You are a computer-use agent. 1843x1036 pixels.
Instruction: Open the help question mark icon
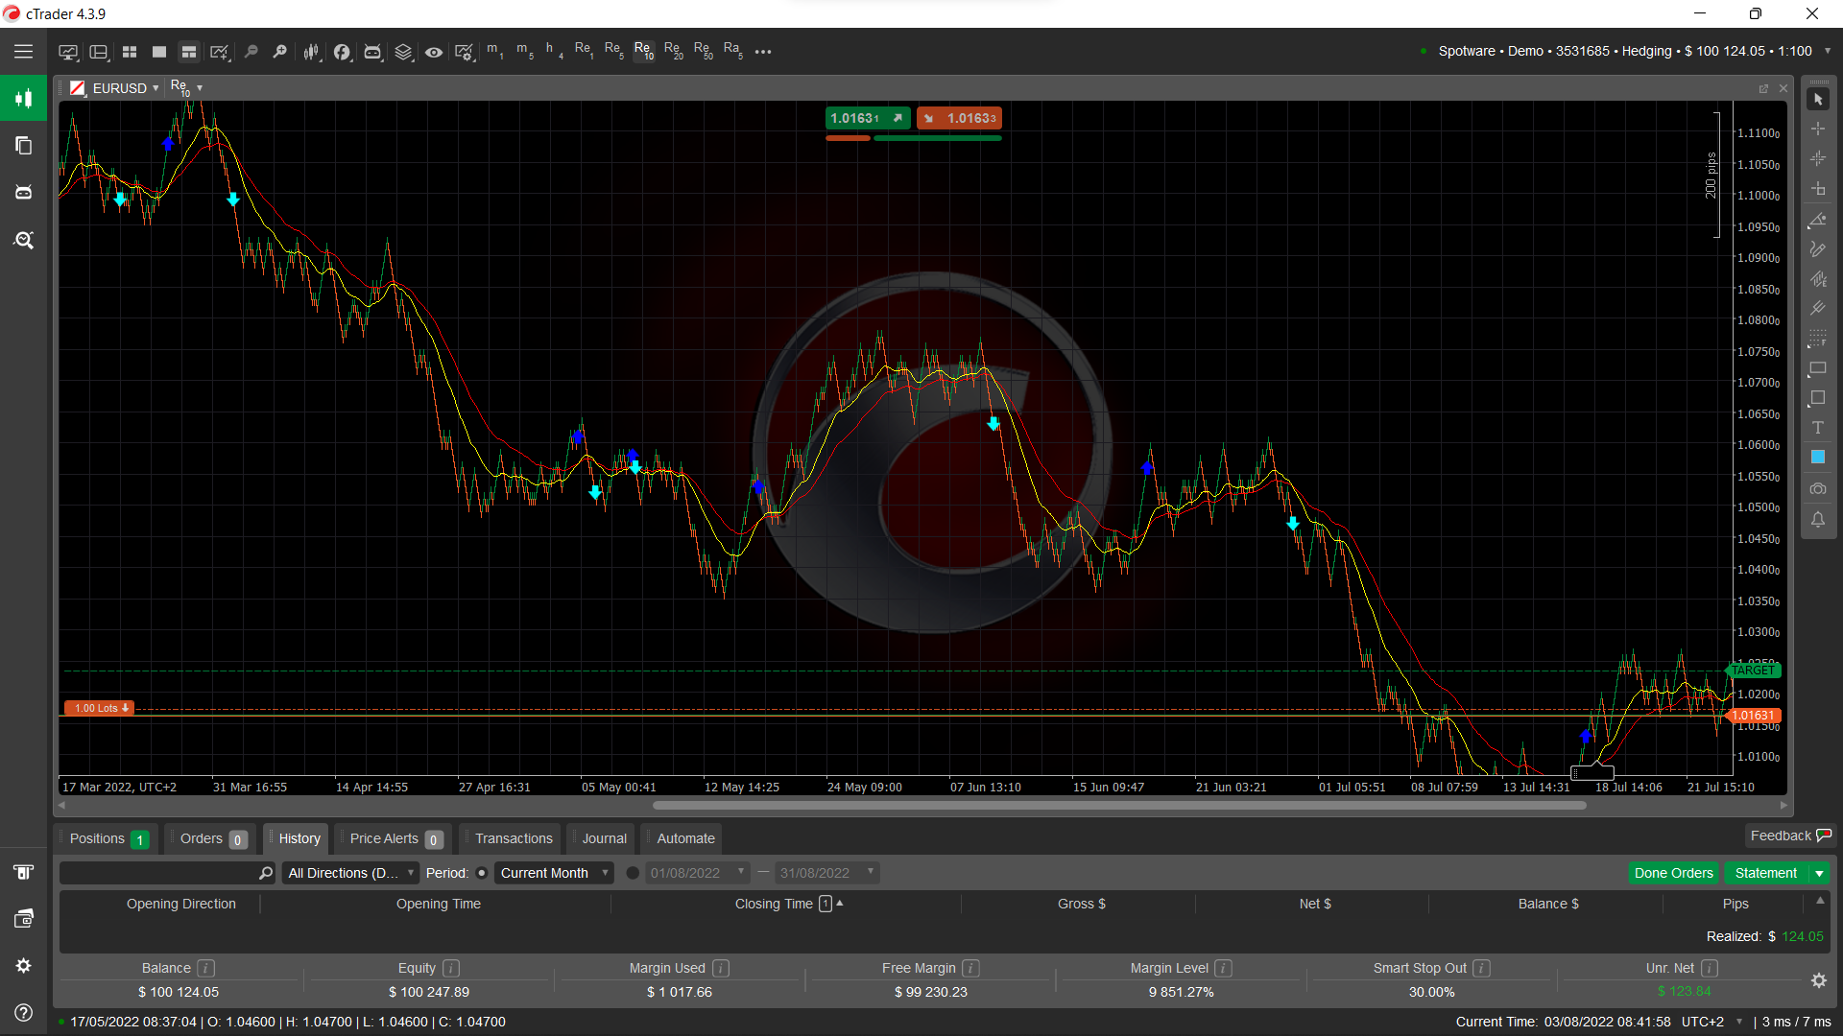pos(23,1013)
